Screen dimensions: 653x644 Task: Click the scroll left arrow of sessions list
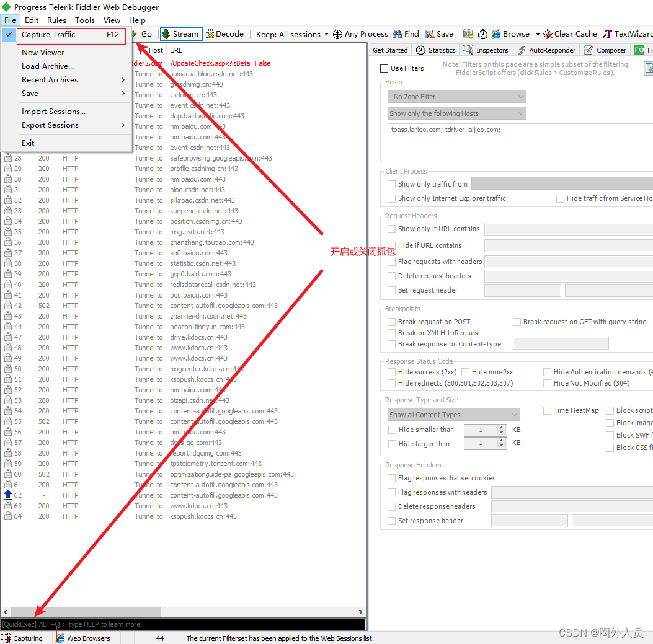point(6,612)
